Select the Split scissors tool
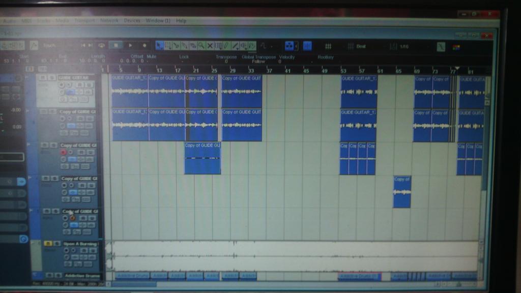Image resolution: width=521 pixels, height=293 pixels. coord(177,45)
